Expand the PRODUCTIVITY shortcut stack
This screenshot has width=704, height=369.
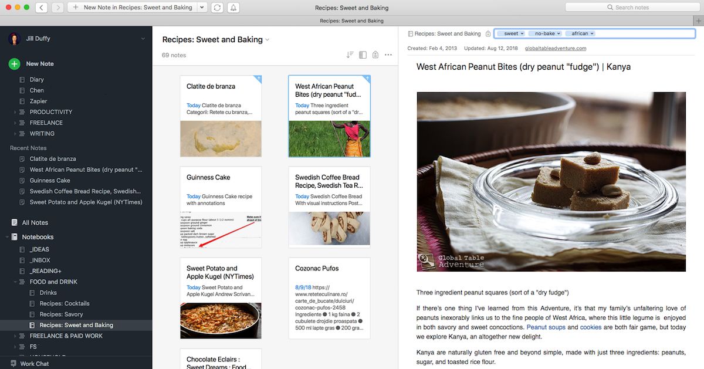click(x=15, y=112)
